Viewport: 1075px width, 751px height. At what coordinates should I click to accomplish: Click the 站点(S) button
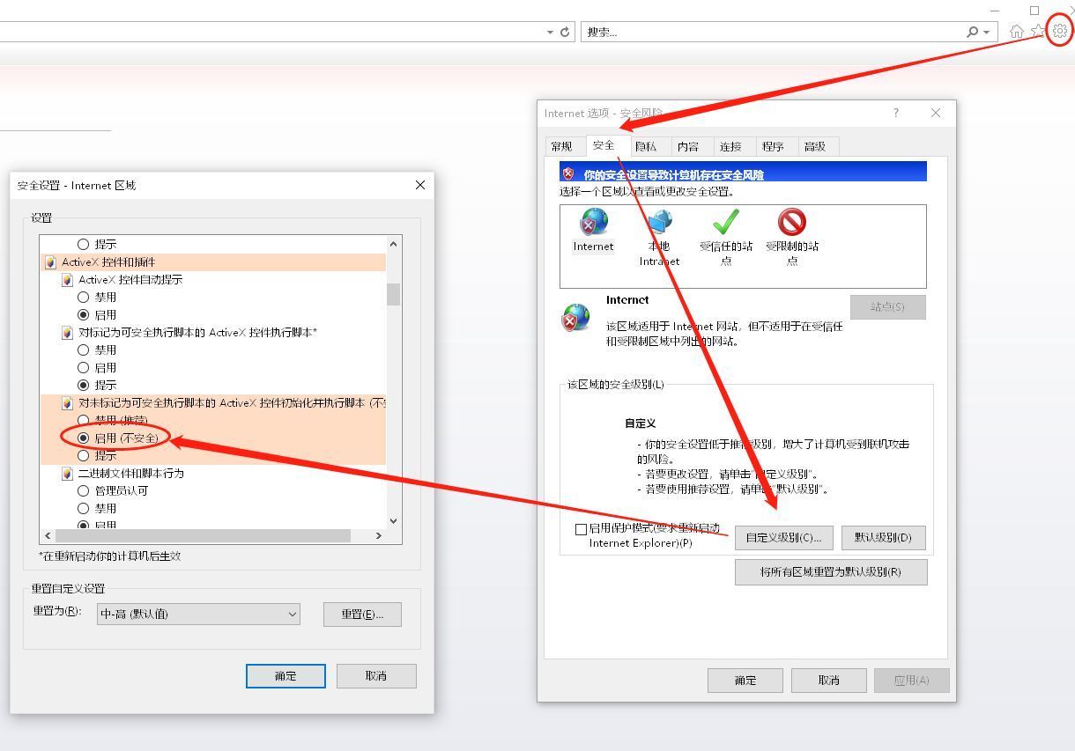887,306
